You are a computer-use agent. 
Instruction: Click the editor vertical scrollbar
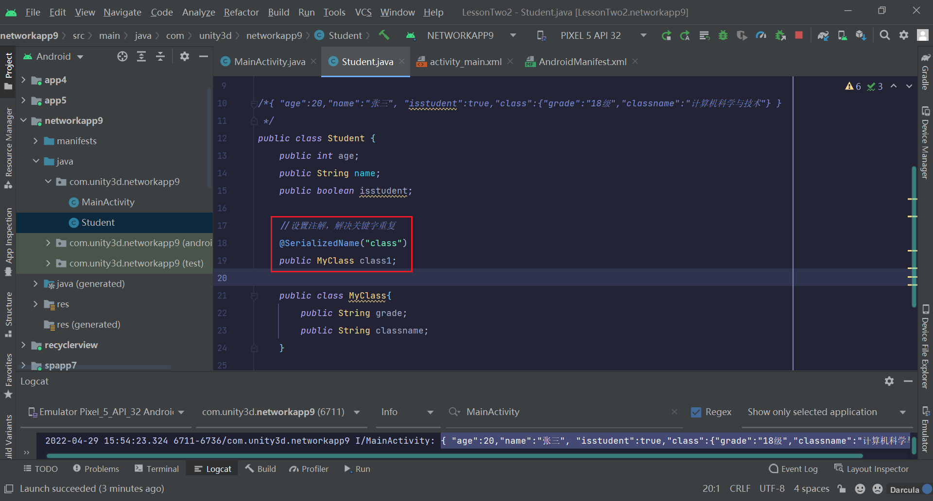914,236
